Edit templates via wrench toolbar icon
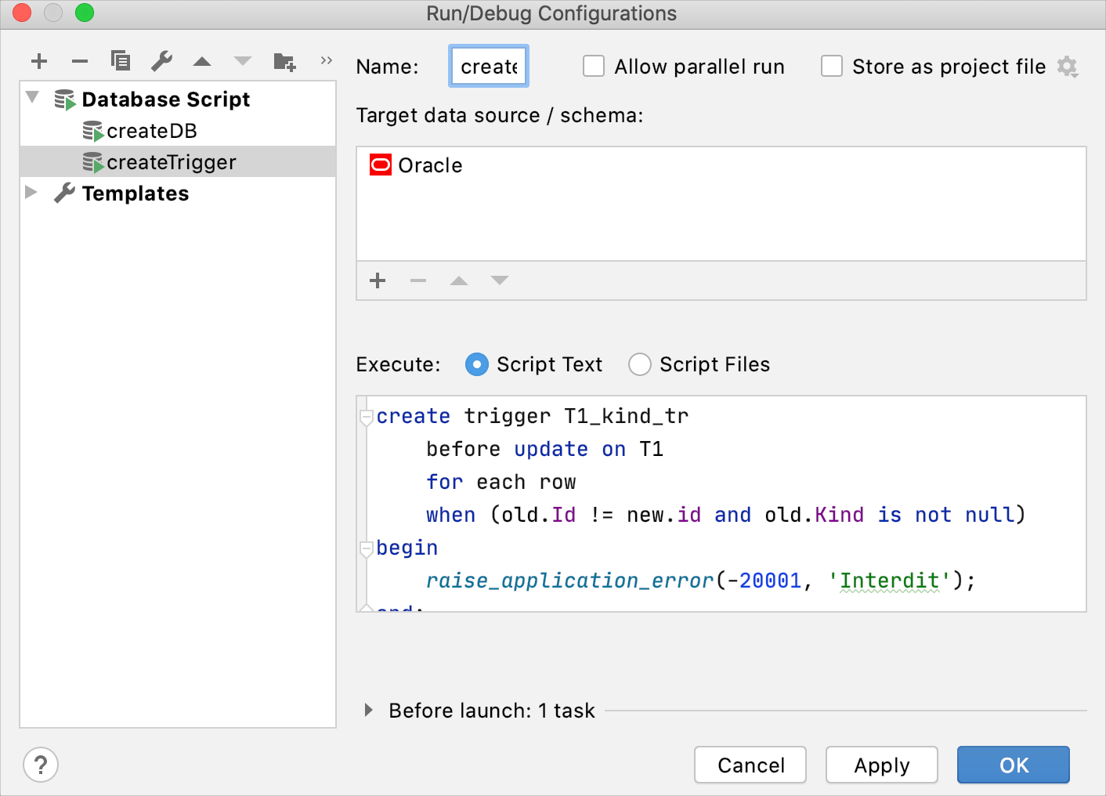 point(161,61)
